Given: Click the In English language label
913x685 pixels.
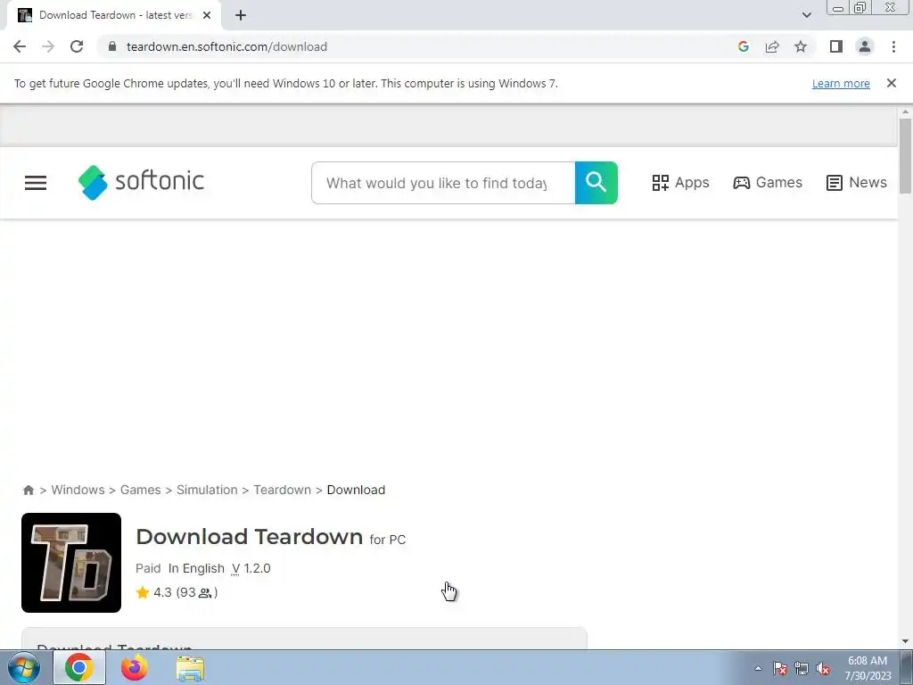Looking at the screenshot, I should click(196, 568).
